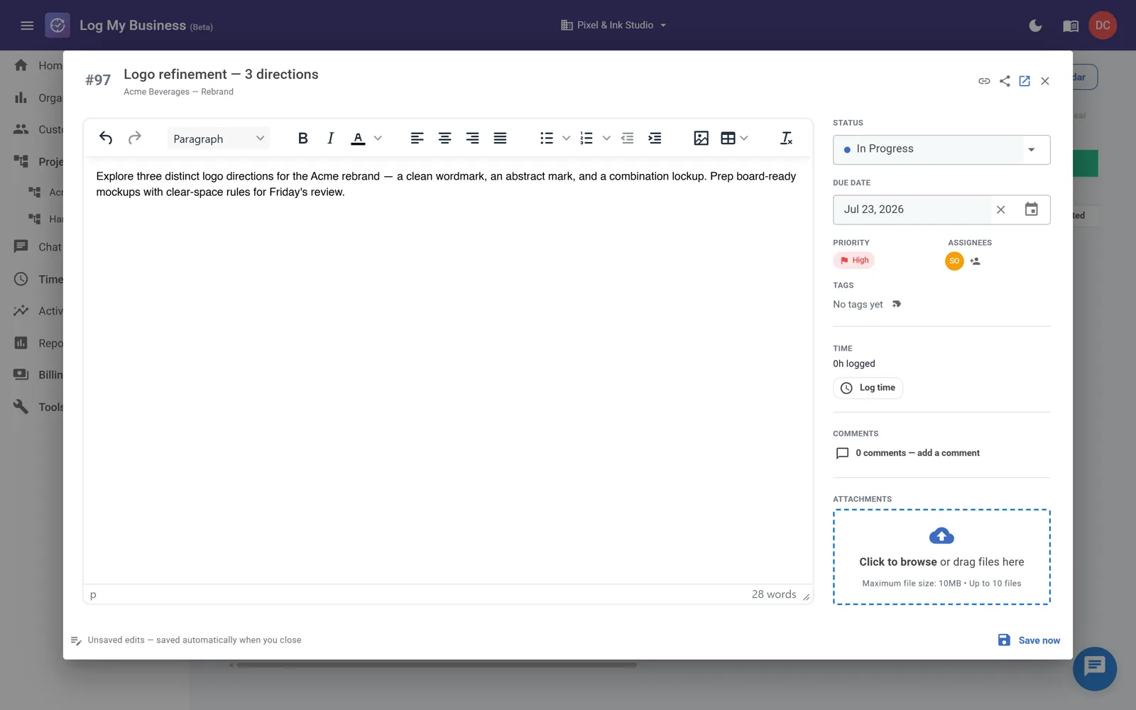Close the task dialog
The width and height of the screenshot is (1136, 710).
click(1045, 81)
